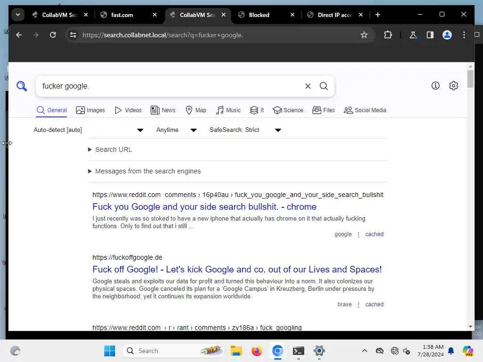View site information icon in address bar
This screenshot has height=362, width=483.
pyautogui.click(x=73, y=35)
